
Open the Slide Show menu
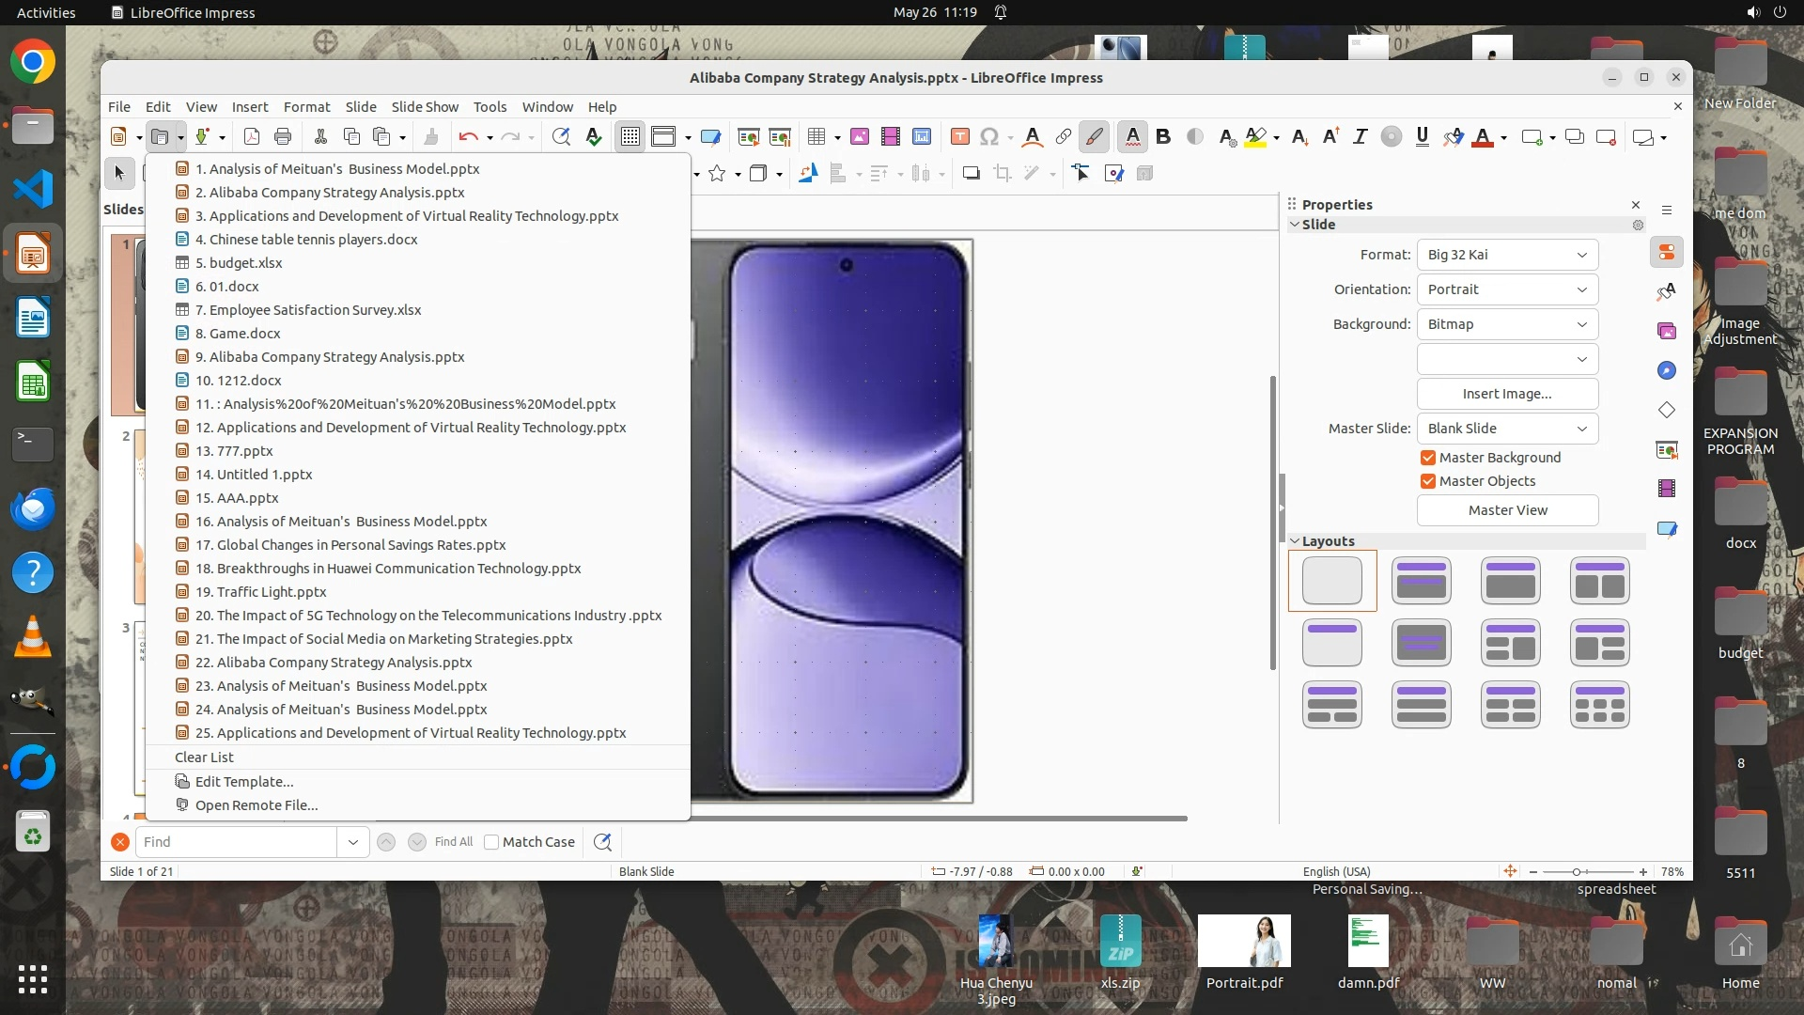coord(425,107)
